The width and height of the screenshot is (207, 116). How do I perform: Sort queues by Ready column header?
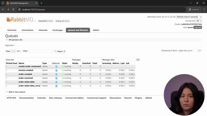pos(75,63)
